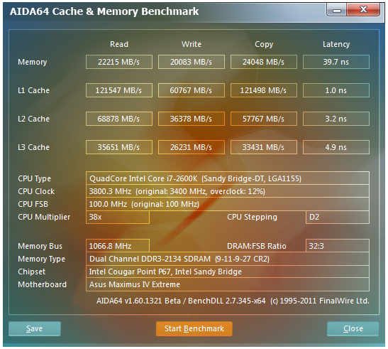Select the Memory Read result field

coord(119,62)
